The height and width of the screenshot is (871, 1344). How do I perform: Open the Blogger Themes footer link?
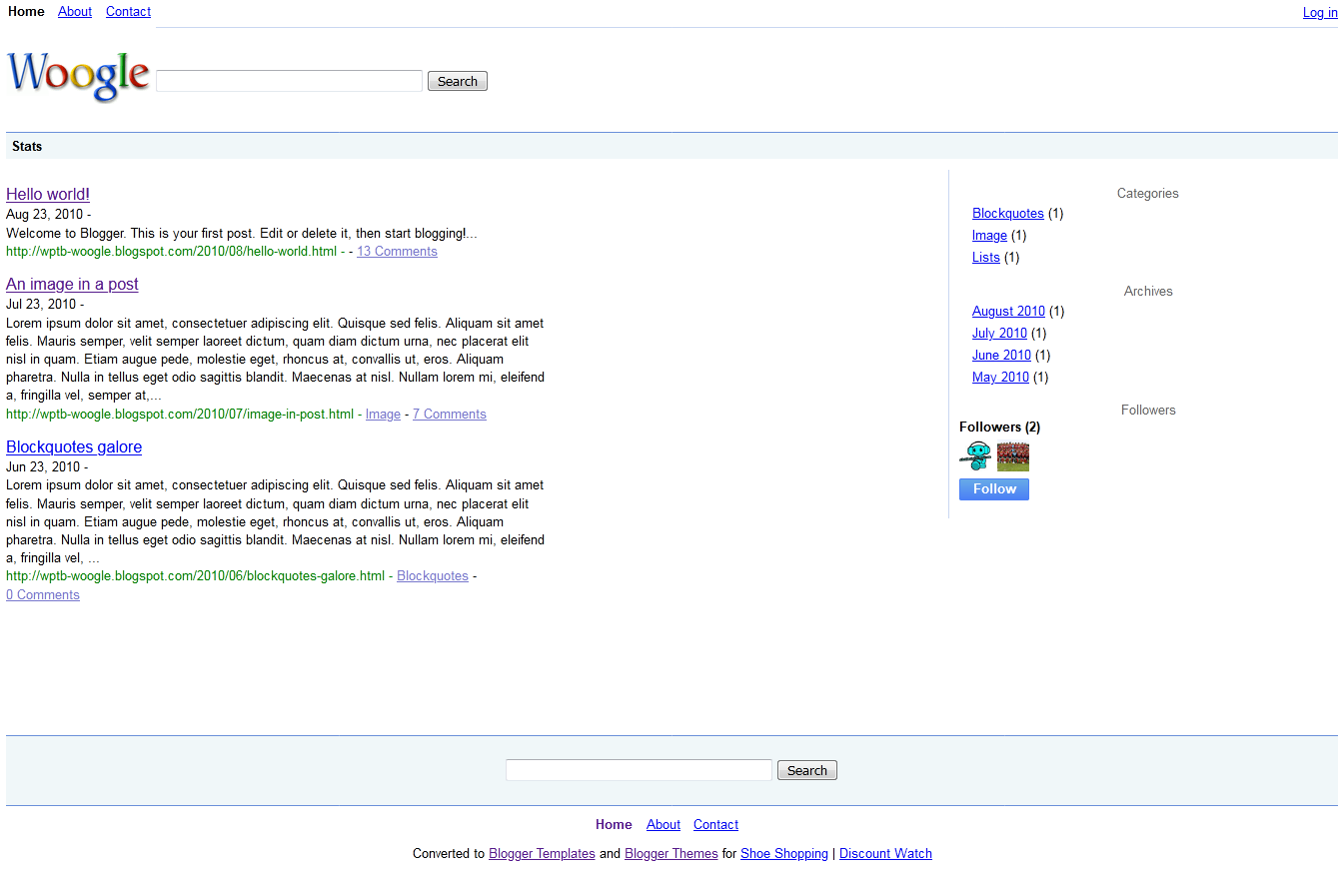[x=672, y=854]
